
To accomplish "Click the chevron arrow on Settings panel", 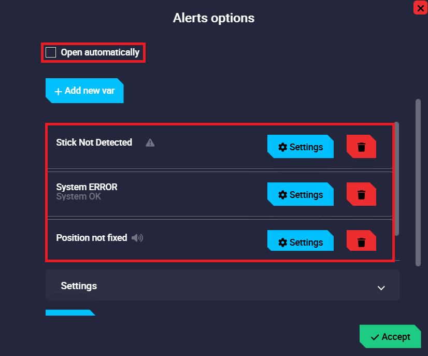I will pos(381,288).
